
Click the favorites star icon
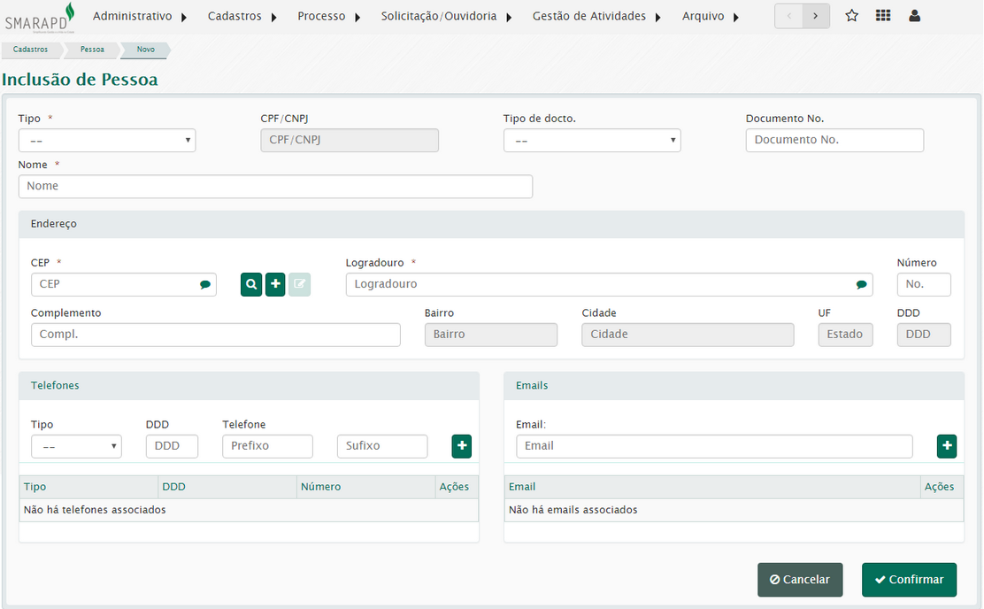click(x=851, y=16)
